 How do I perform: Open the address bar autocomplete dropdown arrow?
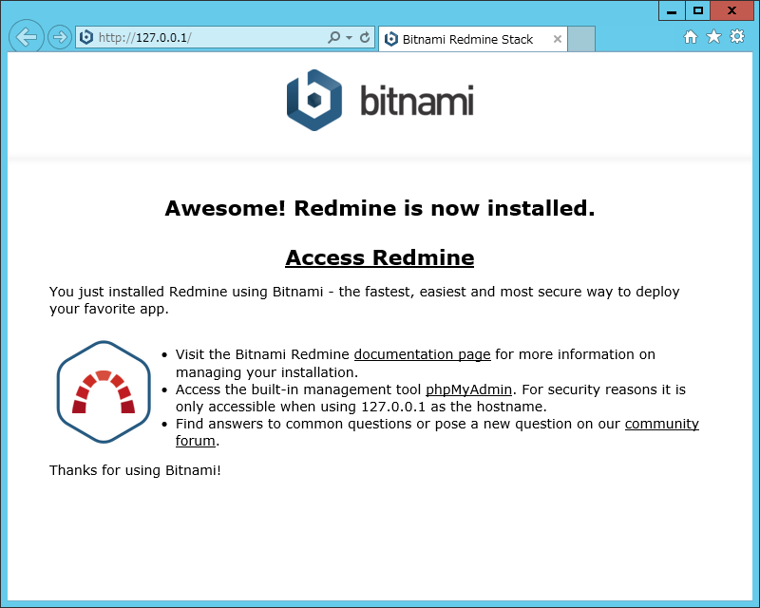coord(349,37)
